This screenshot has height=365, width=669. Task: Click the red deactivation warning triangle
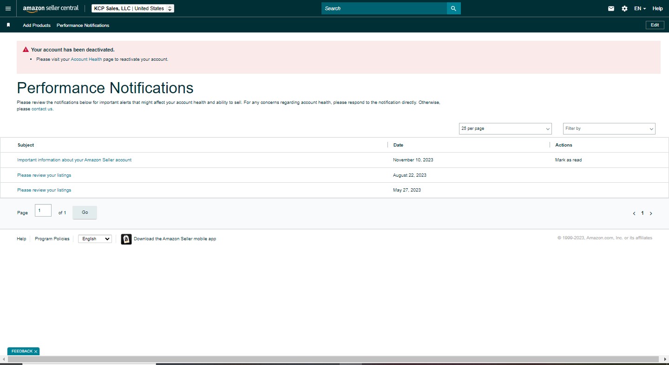pos(26,49)
